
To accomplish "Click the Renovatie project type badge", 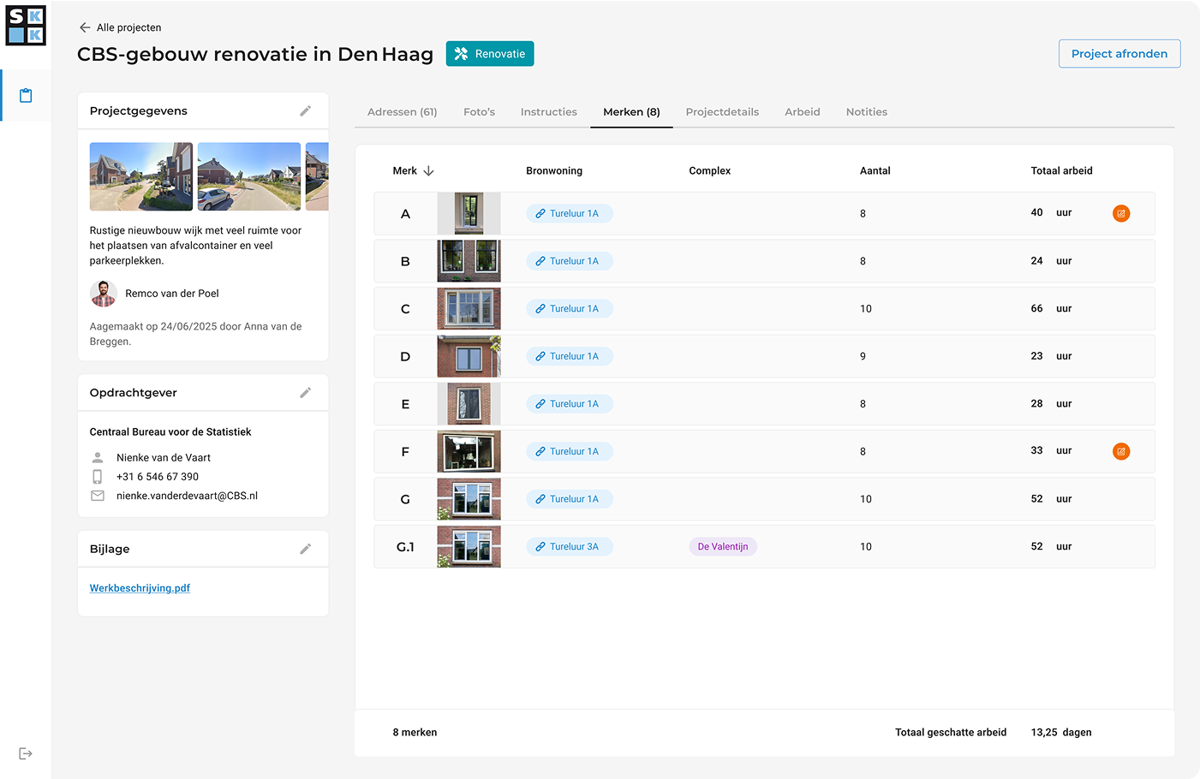I will point(490,54).
